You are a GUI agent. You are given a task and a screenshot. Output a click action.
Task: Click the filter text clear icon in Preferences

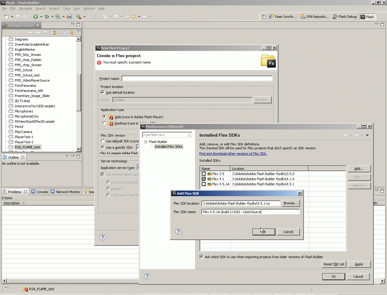[x=189, y=135]
